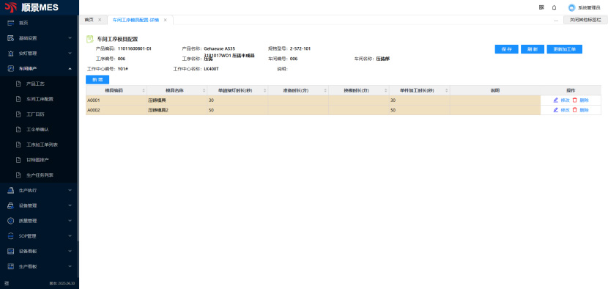Click the 质量管理 sidebar icon
Screen dimensions: 608x289
pos(11,221)
